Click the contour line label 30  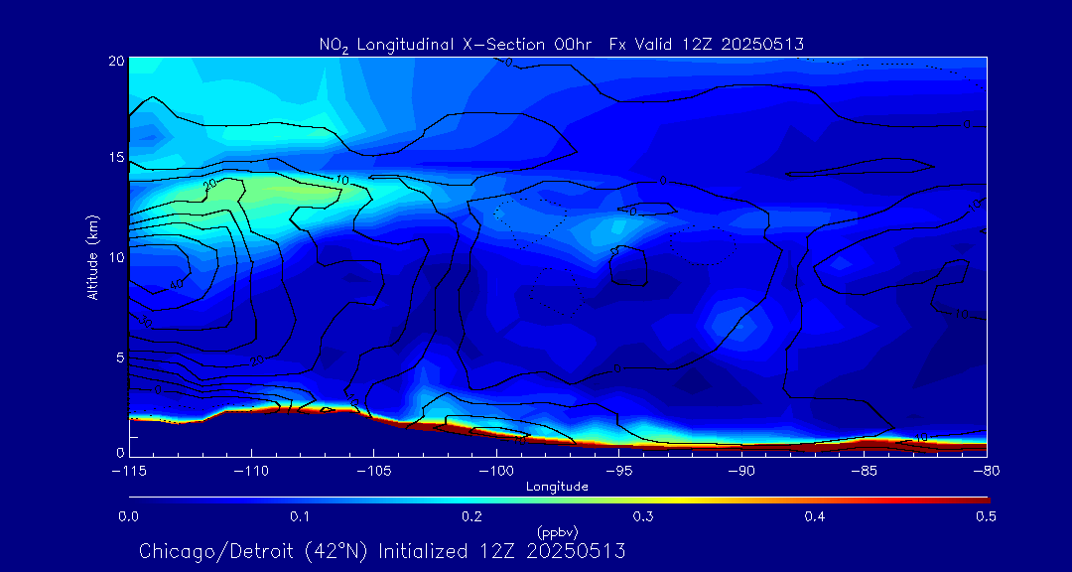point(145,321)
